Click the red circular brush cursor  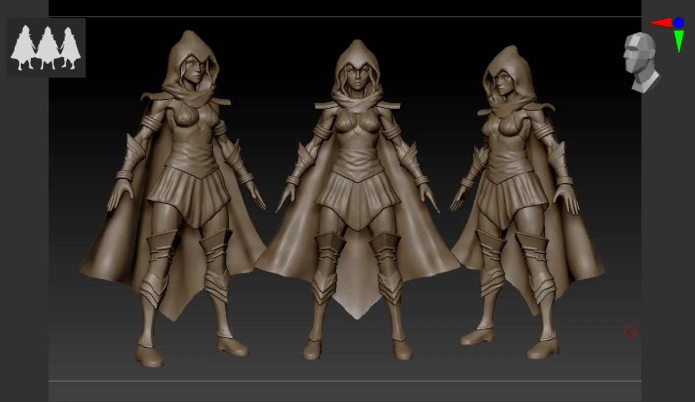pos(630,332)
